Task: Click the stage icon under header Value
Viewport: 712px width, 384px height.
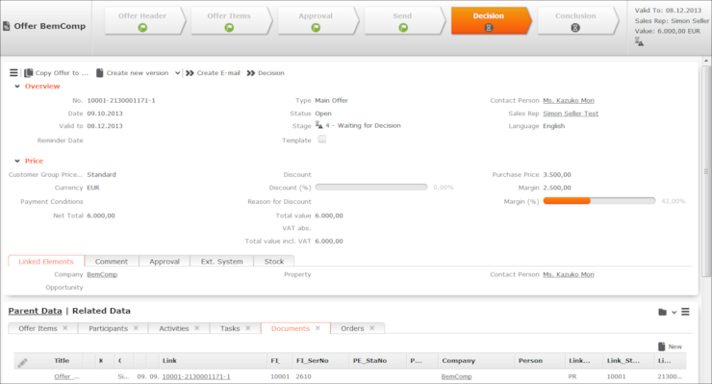Action: pos(639,41)
